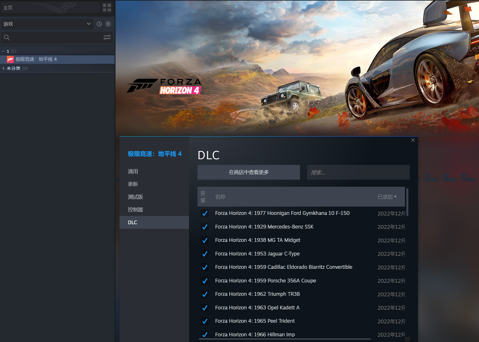Click the Forza Horizon 4 logo on banner
Viewport: 479px width, 342px height.
click(x=164, y=86)
